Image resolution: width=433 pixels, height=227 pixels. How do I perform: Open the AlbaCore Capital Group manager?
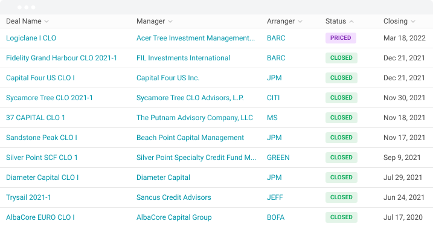174,217
